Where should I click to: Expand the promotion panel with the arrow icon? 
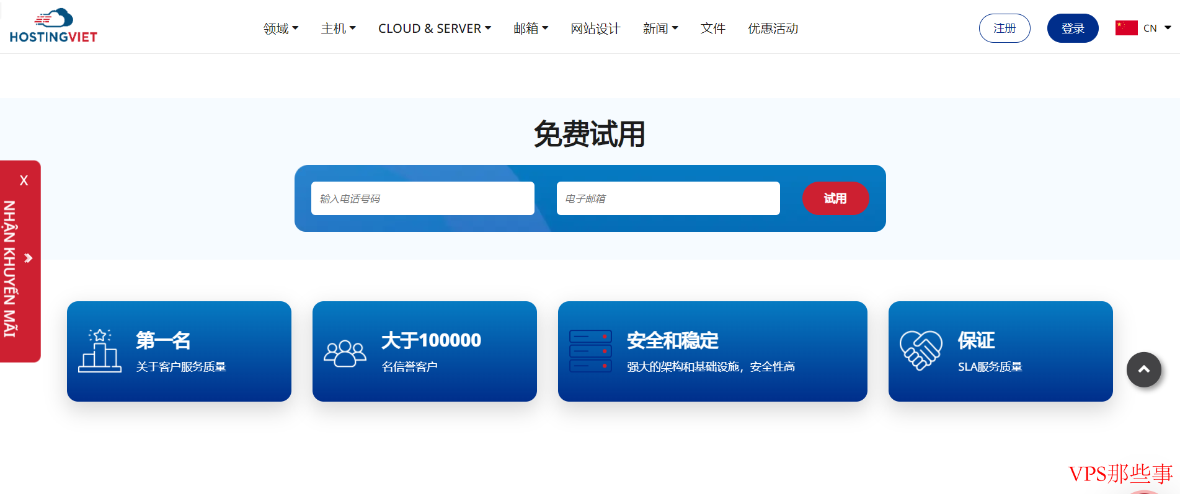point(28,258)
